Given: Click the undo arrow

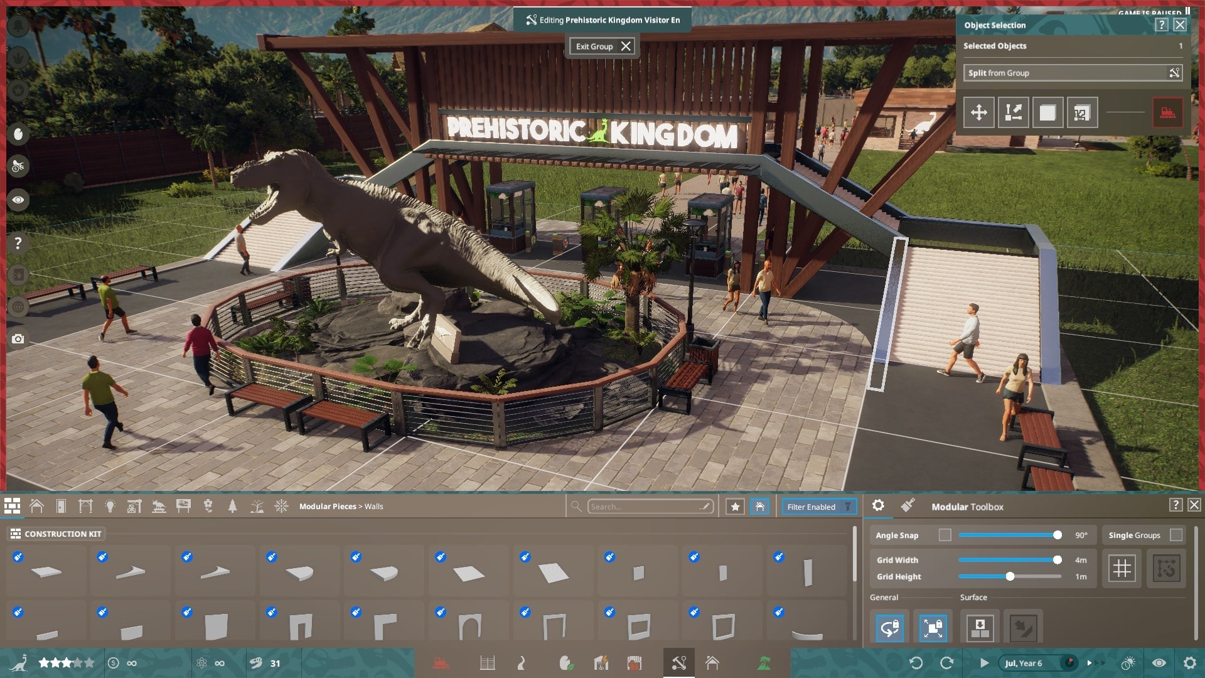Looking at the screenshot, I should click(x=916, y=663).
